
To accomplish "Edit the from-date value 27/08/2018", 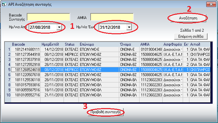I will click(40, 27).
